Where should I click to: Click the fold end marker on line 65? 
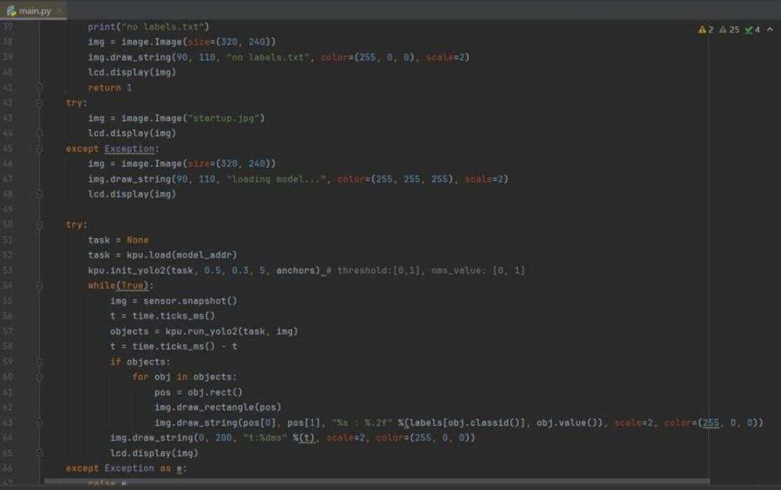click(40, 453)
